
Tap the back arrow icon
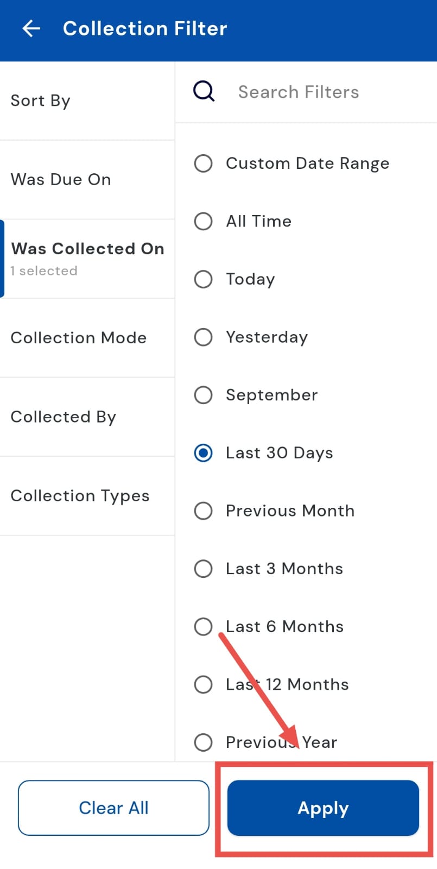click(x=31, y=28)
